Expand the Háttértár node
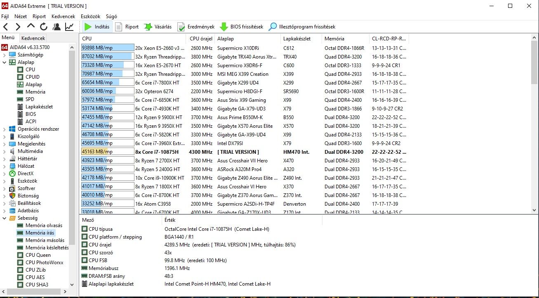The width and height of the screenshot is (539, 298). tap(5, 159)
